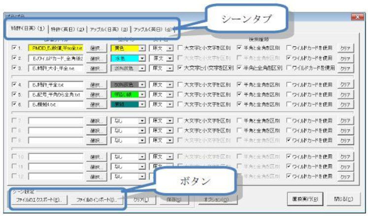Viewport: 368px width, 216px height.
Task: Click the ファイルのインポート button
Action: (93, 200)
